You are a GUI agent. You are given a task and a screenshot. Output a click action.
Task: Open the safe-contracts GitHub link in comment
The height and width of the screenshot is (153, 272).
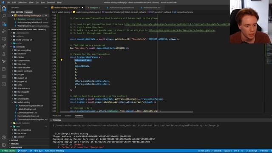click(177, 24)
